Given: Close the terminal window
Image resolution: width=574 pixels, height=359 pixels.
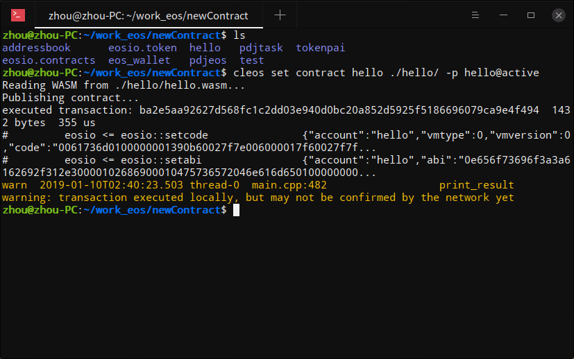Looking at the screenshot, I should 559,15.
